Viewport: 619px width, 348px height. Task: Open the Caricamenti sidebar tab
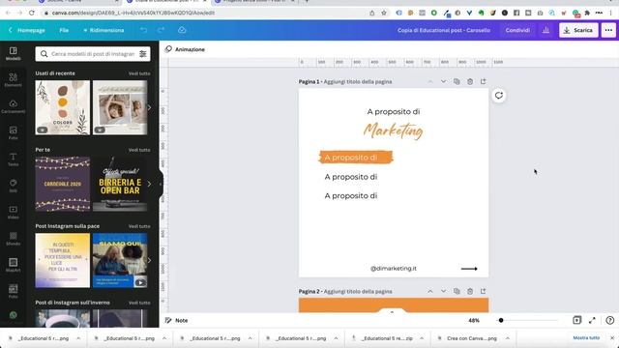[13, 106]
